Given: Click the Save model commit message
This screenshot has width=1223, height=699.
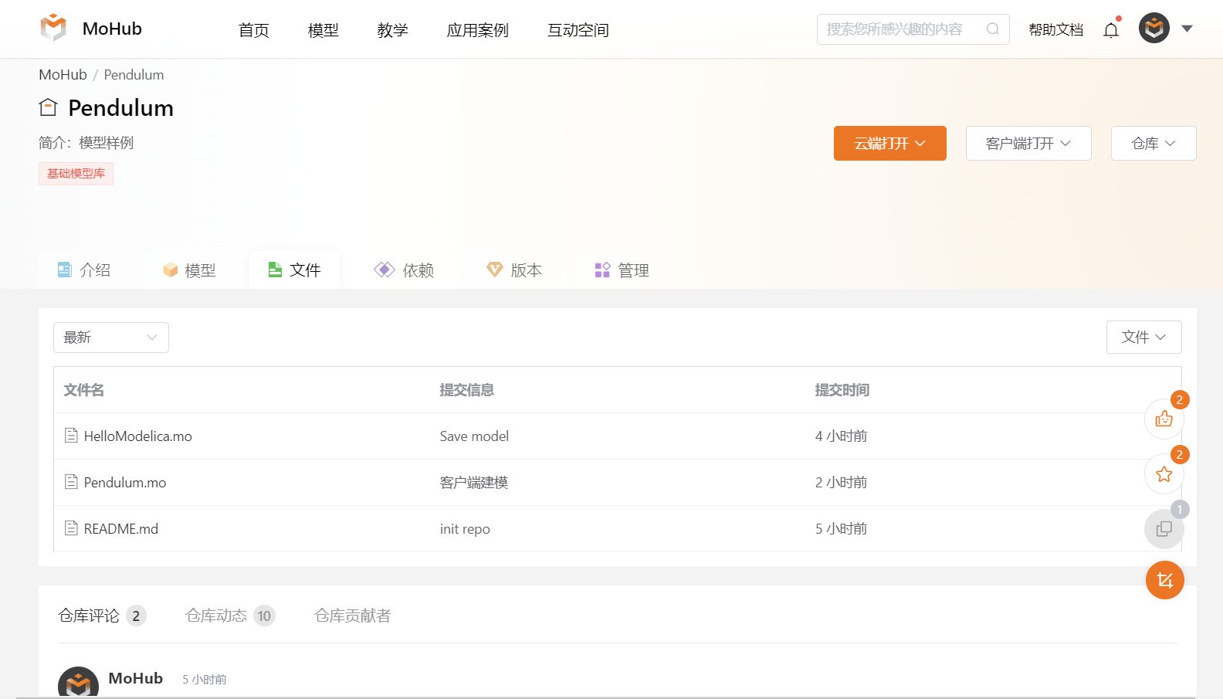Looking at the screenshot, I should (474, 436).
